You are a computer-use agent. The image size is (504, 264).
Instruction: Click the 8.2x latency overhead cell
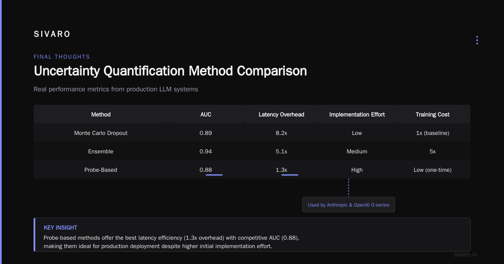tap(281, 133)
